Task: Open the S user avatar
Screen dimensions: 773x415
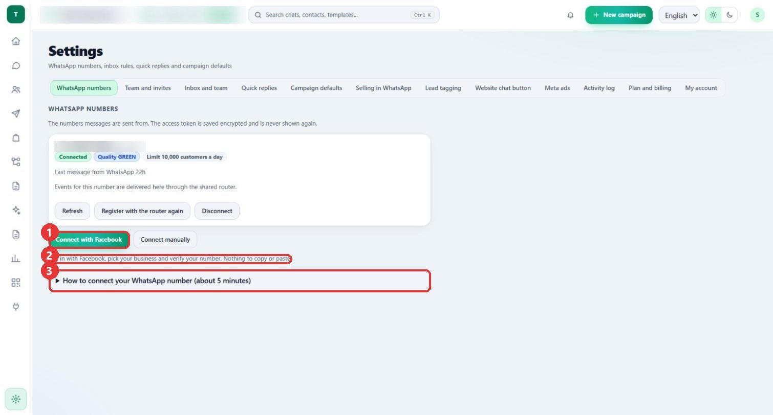Action: [757, 15]
